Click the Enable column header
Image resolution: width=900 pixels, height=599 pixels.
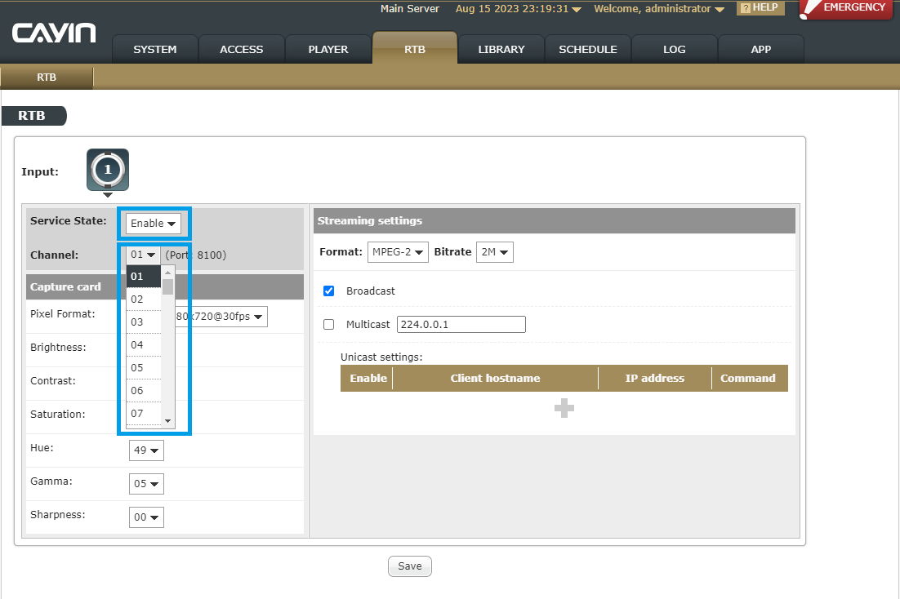click(368, 378)
